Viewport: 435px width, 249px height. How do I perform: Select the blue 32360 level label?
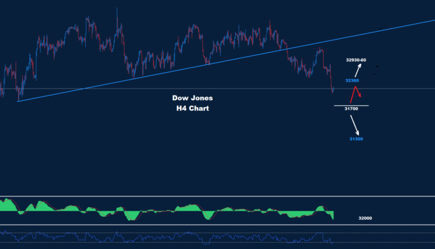pos(352,80)
